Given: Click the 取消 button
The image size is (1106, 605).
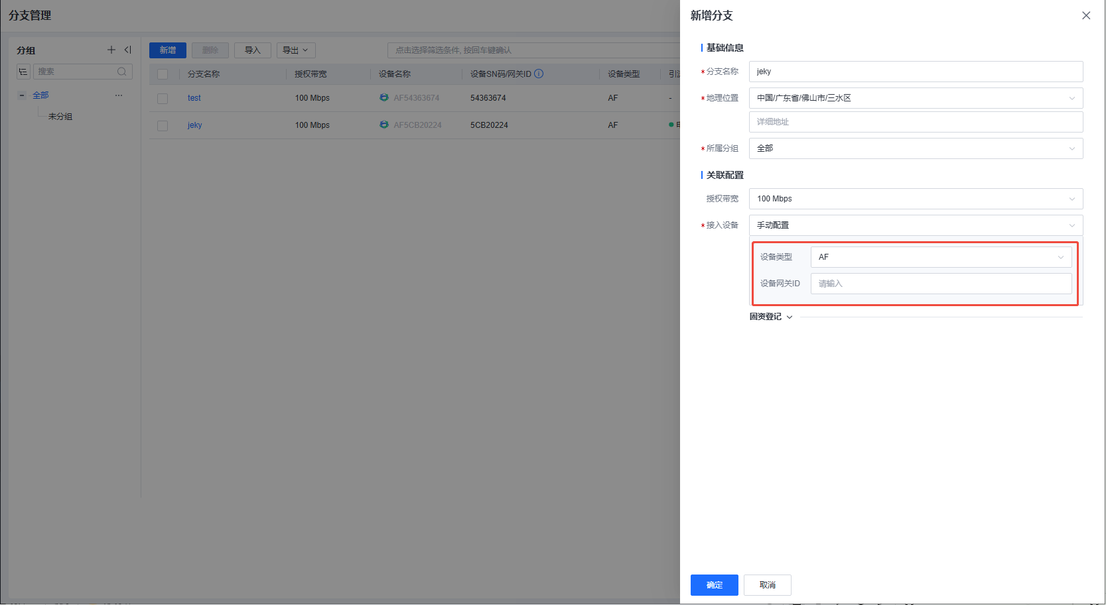Looking at the screenshot, I should 767,585.
